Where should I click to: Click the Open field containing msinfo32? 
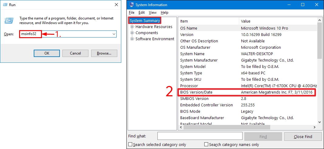pos(68,34)
